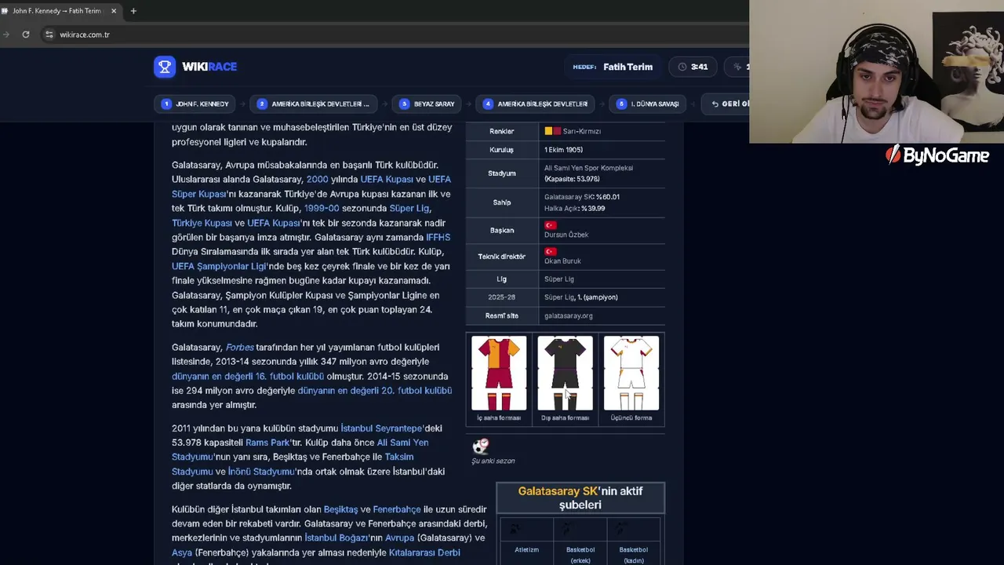
Task: Reload the page with the browser refresh icon
Action: [x=26, y=35]
